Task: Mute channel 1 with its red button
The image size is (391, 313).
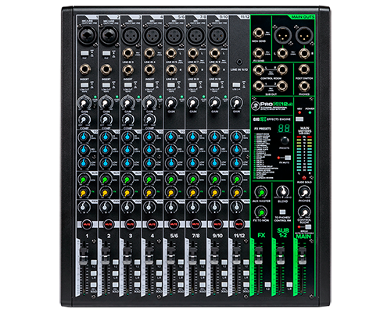Action: point(87,223)
